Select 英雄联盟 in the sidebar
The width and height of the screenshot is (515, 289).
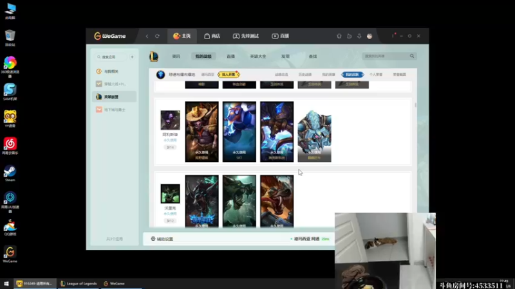coord(114,97)
